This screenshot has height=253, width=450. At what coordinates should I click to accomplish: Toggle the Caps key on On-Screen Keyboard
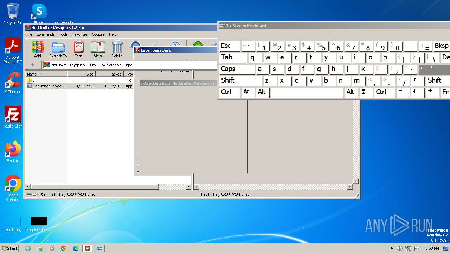click(x=237, y=69)
